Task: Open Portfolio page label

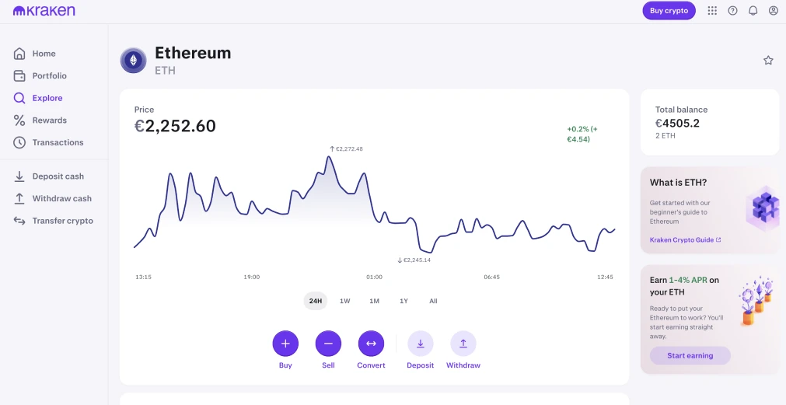Action: coord(50,75)
